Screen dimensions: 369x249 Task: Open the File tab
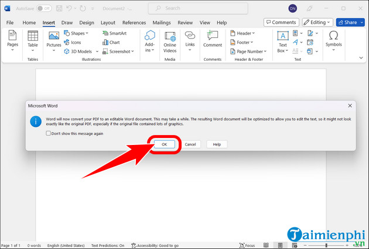10,23
